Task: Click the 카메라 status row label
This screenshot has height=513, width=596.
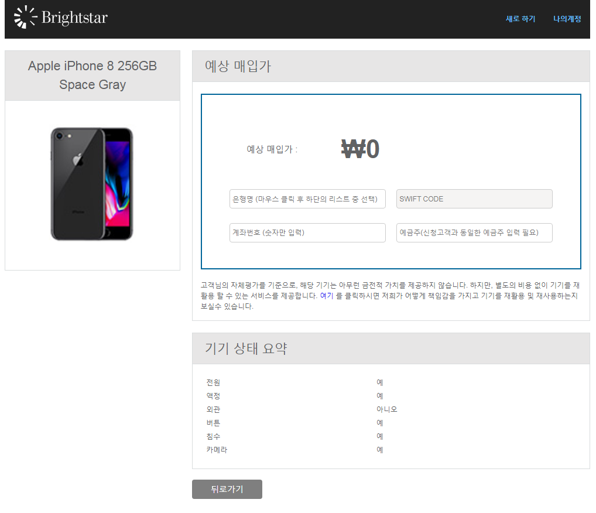Action: pos(217,450)
